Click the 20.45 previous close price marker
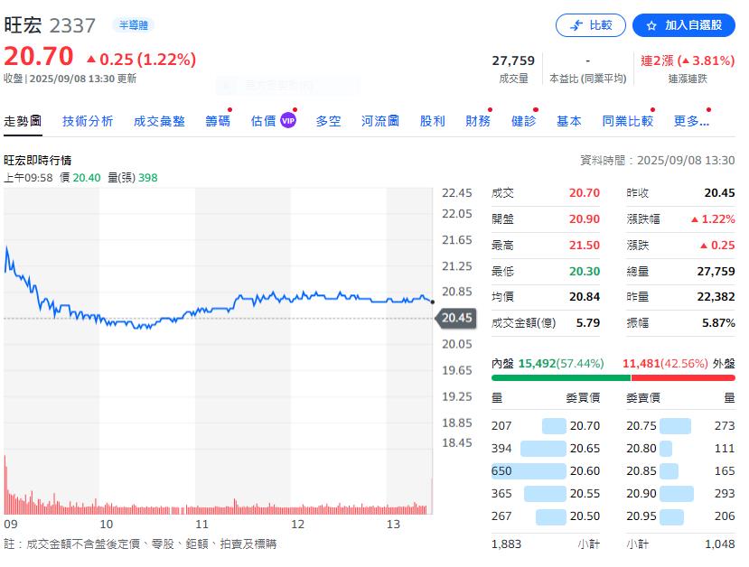The width and height of the screenshot is (749, 567). pyautogui.click(x=456, y=318)
